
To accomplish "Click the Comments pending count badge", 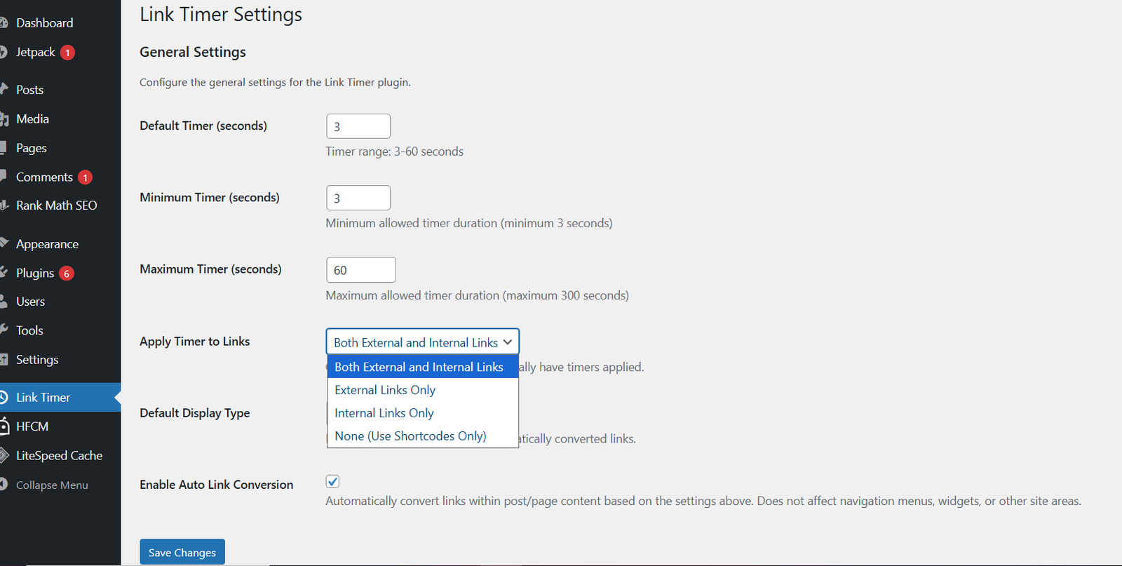I will (x=85, y=177).
